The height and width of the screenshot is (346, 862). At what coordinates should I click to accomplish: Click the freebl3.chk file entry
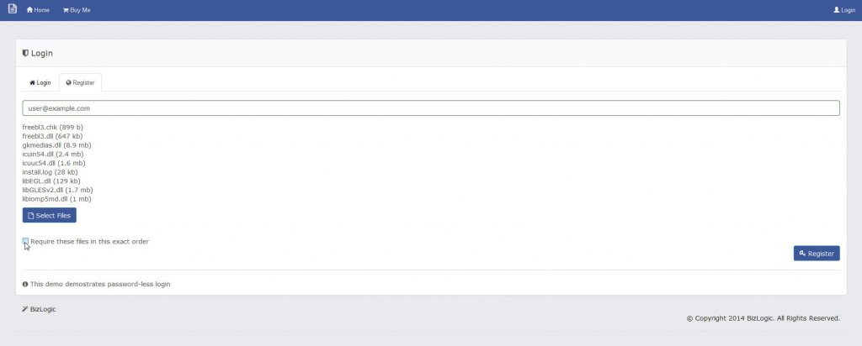point(53,127)
